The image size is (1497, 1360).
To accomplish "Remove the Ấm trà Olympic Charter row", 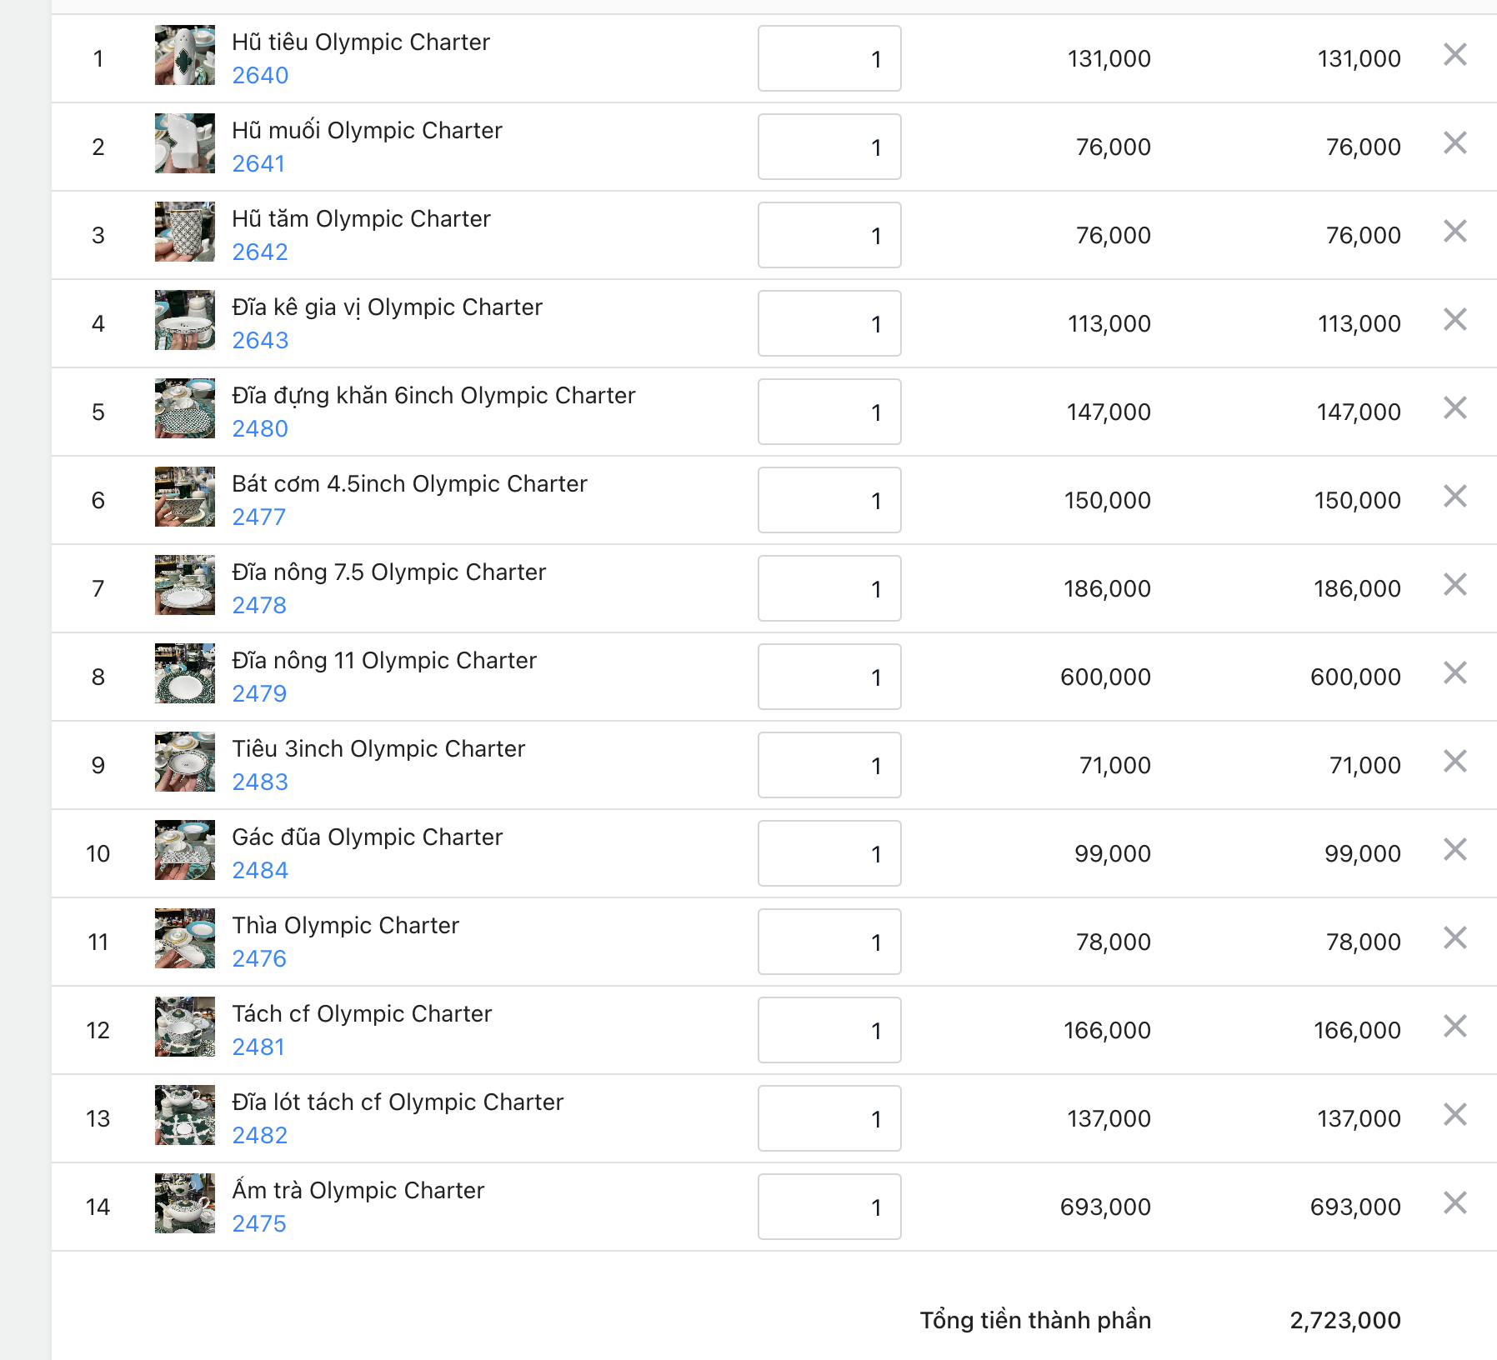I will click(1454, 1203).
